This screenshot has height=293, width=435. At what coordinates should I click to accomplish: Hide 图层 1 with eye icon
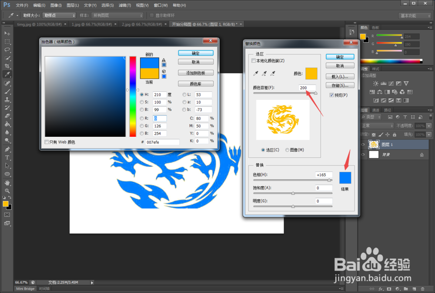tap(363, 144)
